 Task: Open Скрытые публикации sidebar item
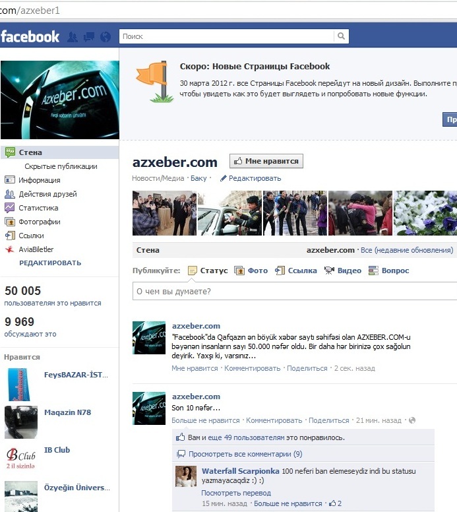point(61,166)
